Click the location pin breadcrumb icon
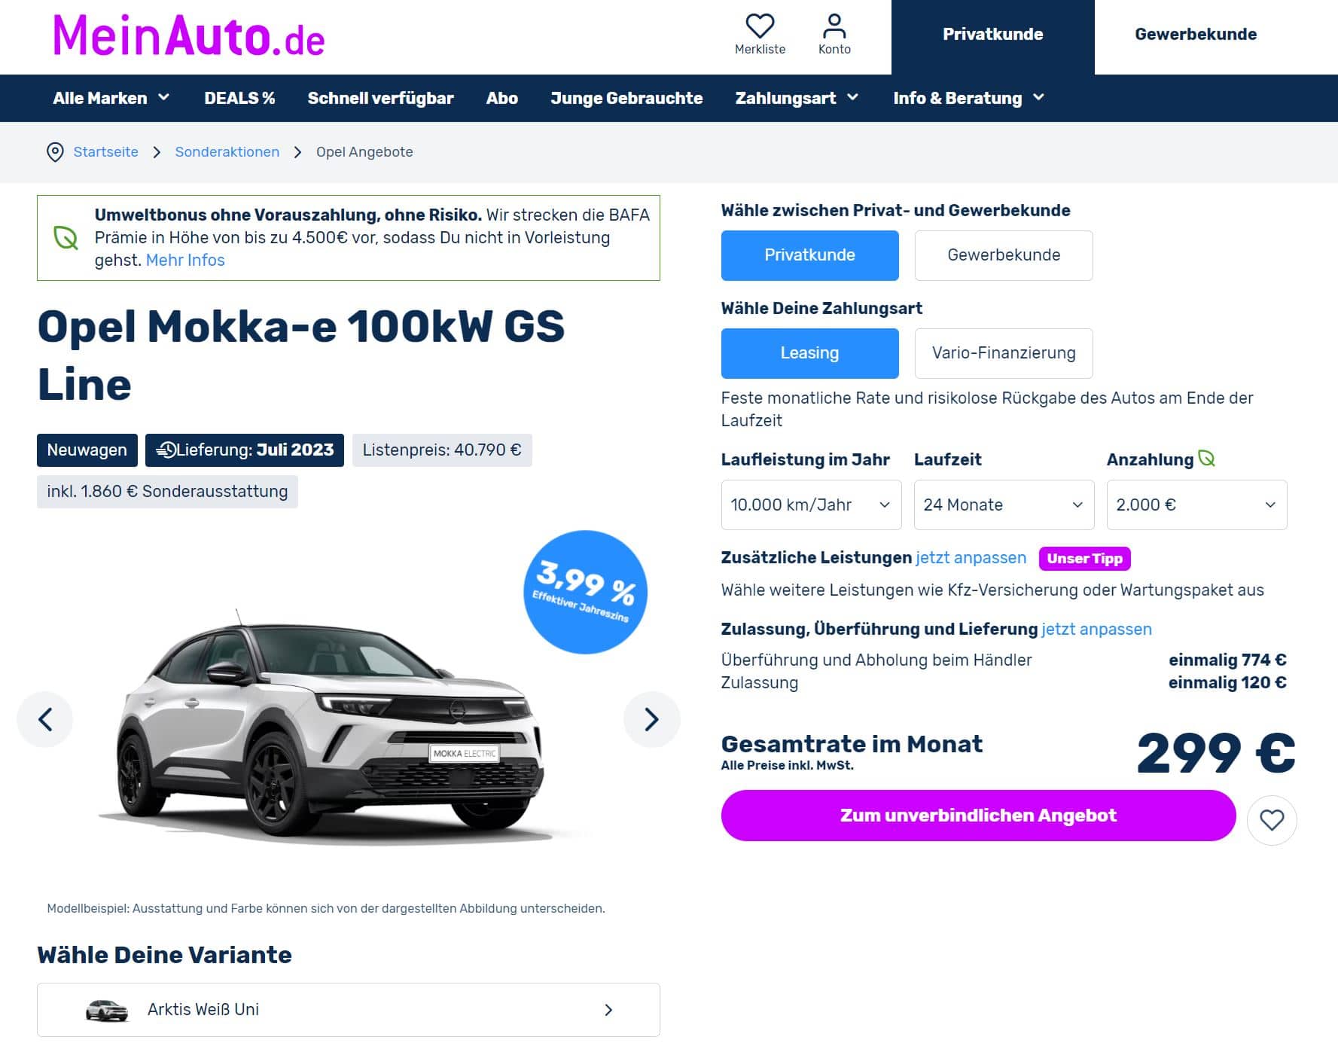This screenshot has height=1049, width=1338. click(x=55, y=152)
